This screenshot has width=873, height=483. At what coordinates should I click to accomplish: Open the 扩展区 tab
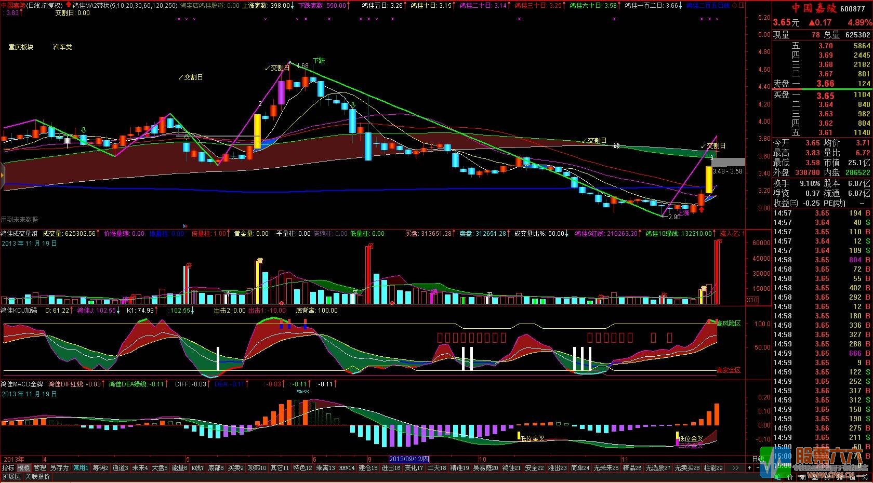click(x=11, y=476)
